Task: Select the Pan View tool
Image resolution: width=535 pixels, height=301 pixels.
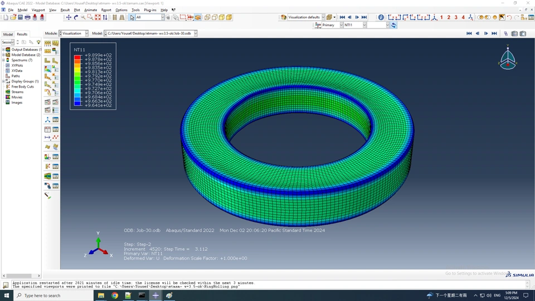Action: [x=69, y=17]
